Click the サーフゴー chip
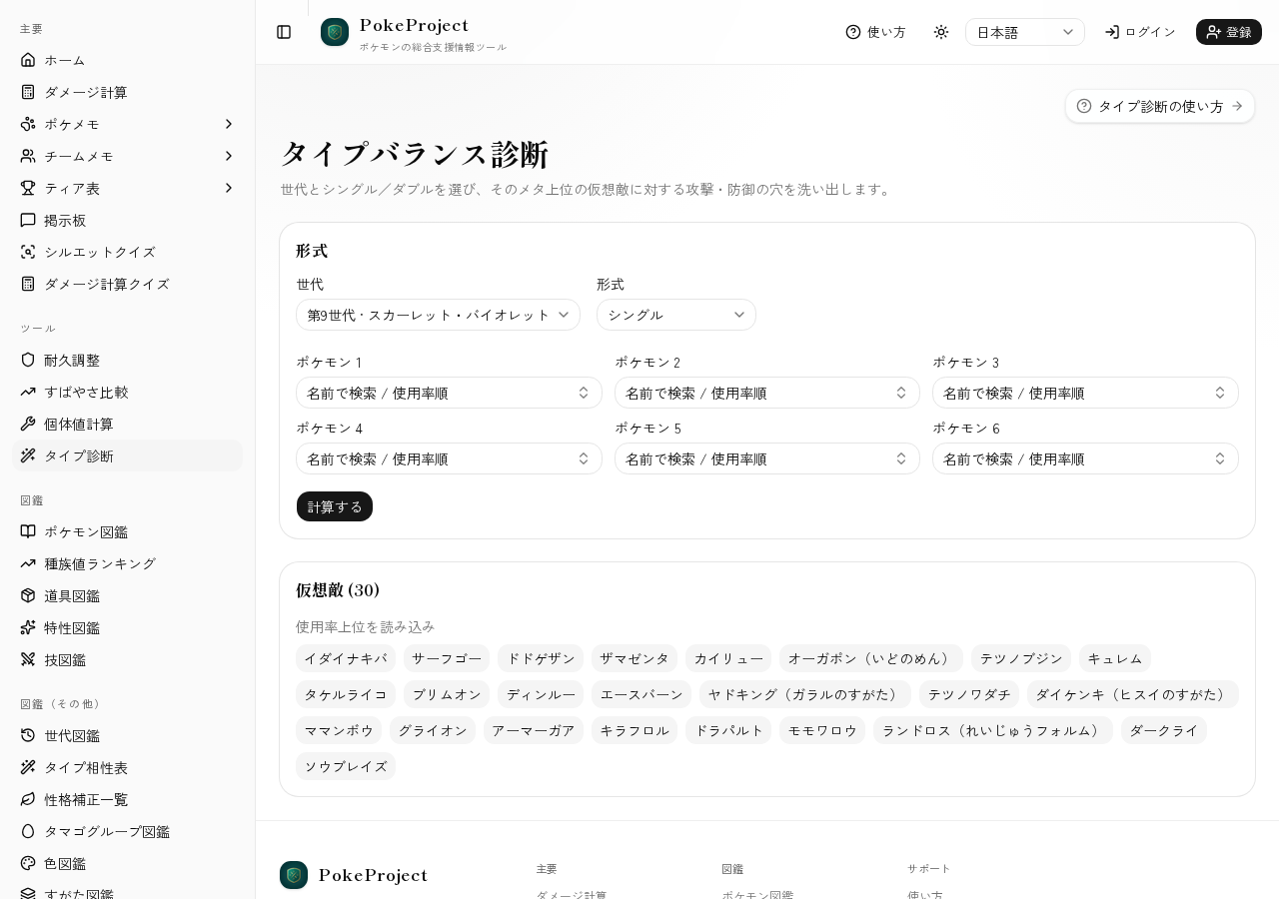The image size is (1279, 899). click(447, 658)
